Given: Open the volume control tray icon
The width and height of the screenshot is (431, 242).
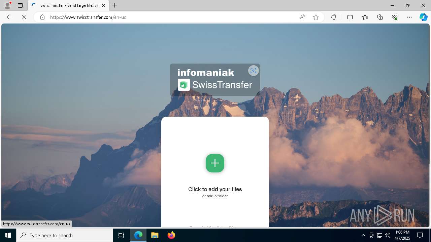Looking at the screenshot, I should [388, 235].
